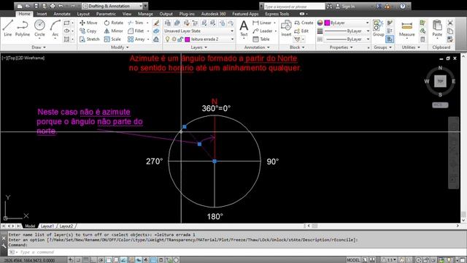Switch to the Parametric ribbon tab
This screenshot has height=263, width=467.
pyautogui.click(x=106, y=14)
